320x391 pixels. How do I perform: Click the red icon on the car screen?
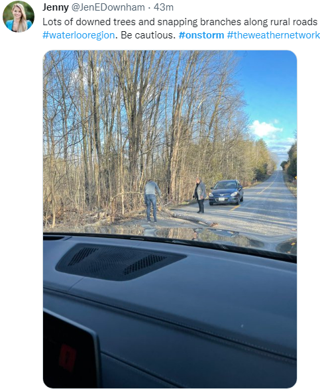tap(68, 357)
